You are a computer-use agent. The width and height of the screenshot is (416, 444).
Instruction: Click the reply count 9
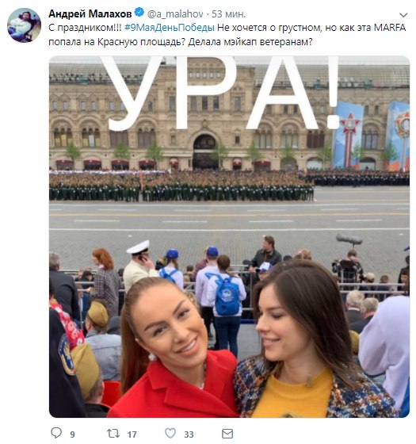click(72, 434)
